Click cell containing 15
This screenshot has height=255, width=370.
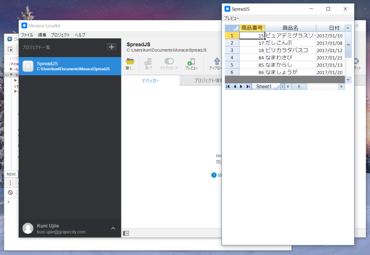tap(252, 35)
